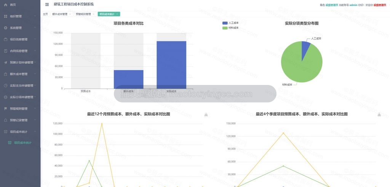Click the 预算计划申请管理 paper-plane icon

click(x=5, y=63)
